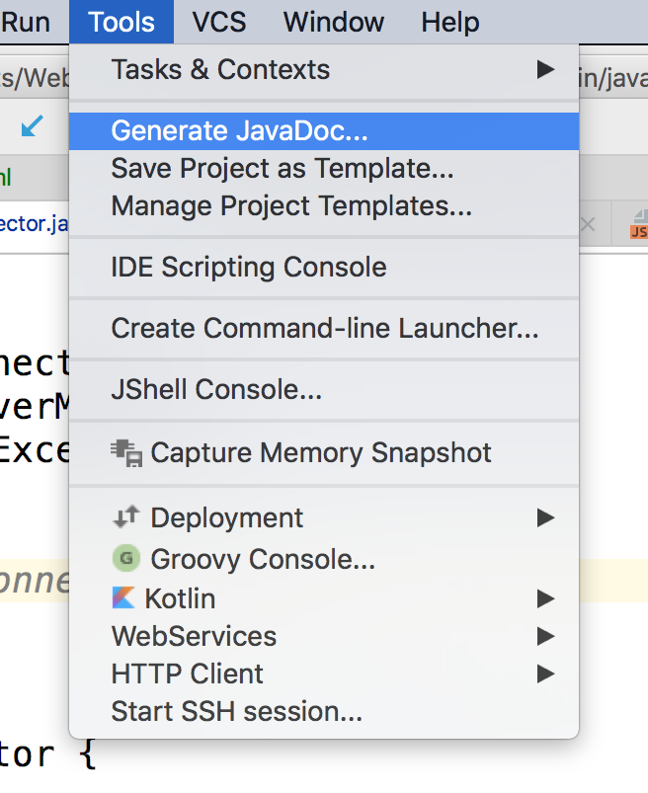Click the Deployment up-down arrows icon

125,516
